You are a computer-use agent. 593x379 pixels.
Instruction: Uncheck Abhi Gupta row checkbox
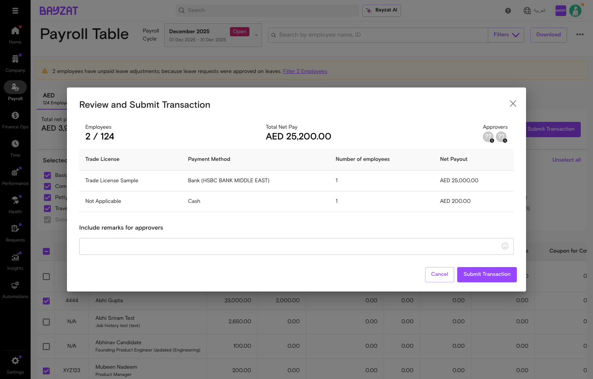pyautogui.click(x=46, y=301)
